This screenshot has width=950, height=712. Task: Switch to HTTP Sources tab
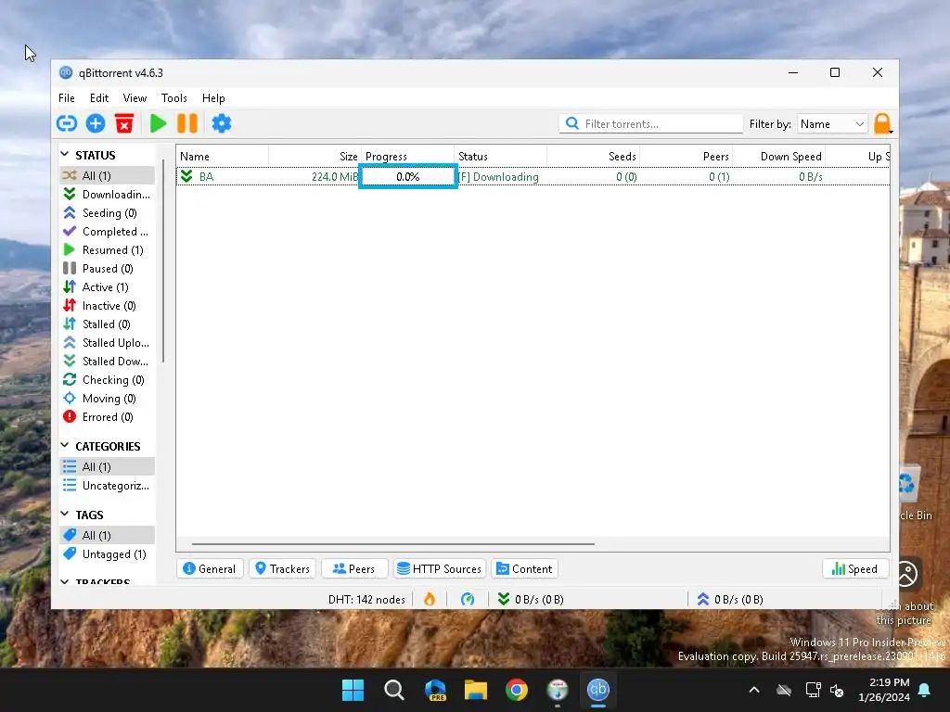(x=440, y=569)
